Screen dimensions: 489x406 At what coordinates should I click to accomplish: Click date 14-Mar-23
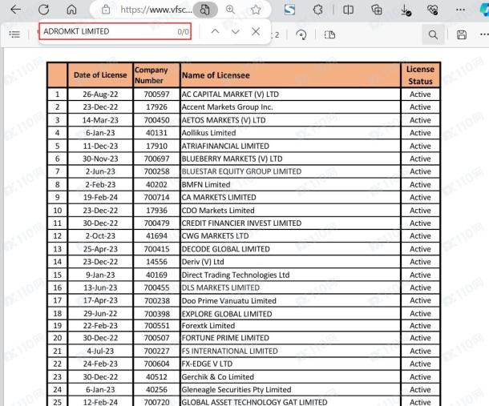[100, 120]
